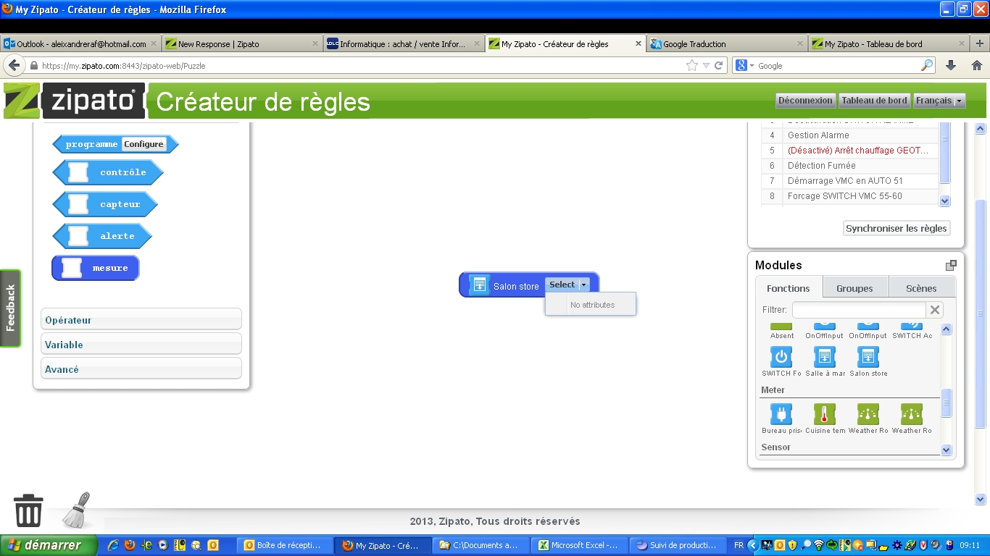Expand the Avancé section
Viewport: 990px width, 556px height.
141,369
